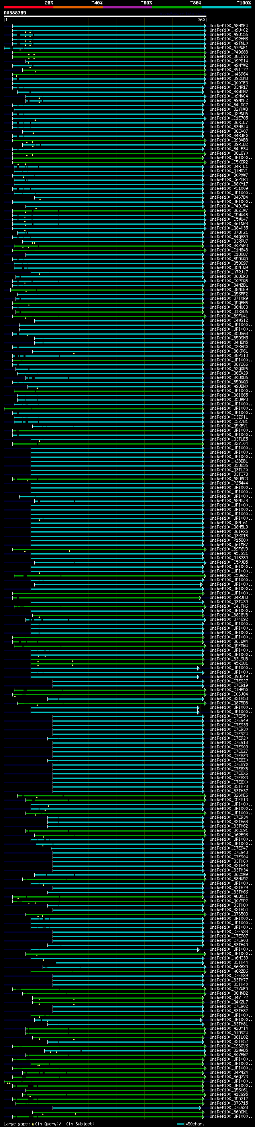Select the UniRef100_A9NNC4 label
Screen dimensions: 255x1127
(229, 96)
